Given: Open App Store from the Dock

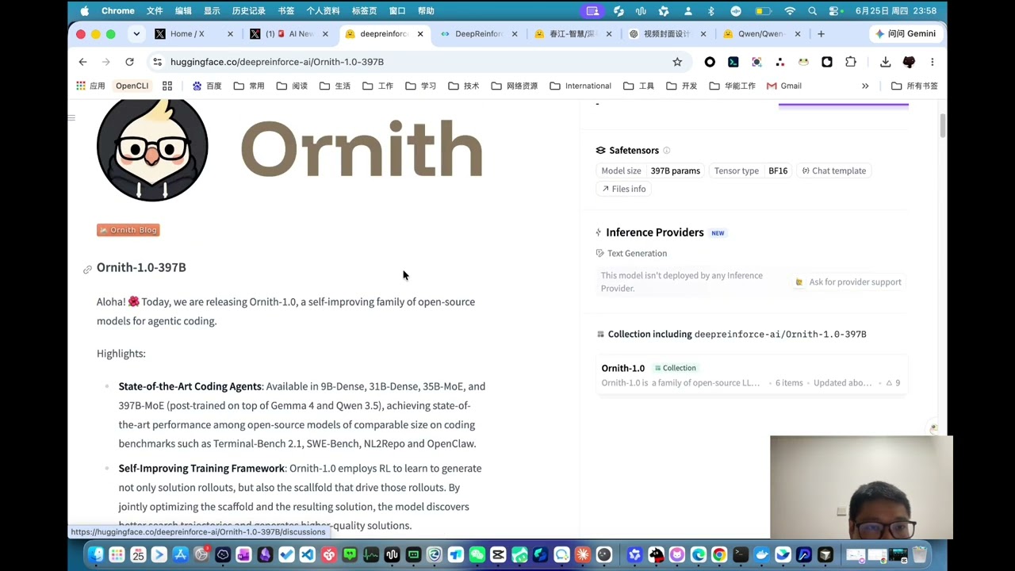Looking at the screenshot, I should 180,555.
